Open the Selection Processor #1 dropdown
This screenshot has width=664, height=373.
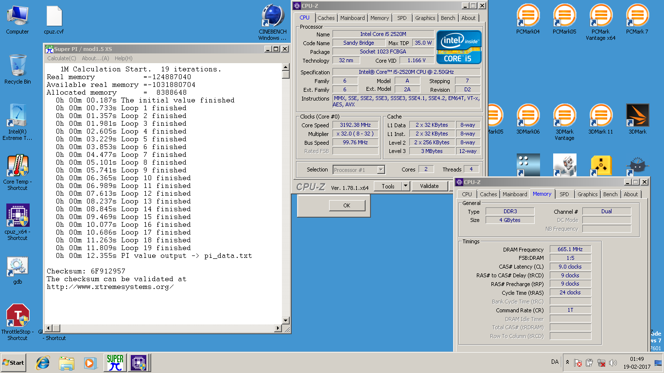pos(359,170)
